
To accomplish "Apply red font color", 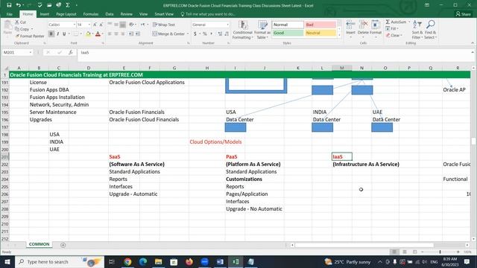I will [x=98, y=33].
